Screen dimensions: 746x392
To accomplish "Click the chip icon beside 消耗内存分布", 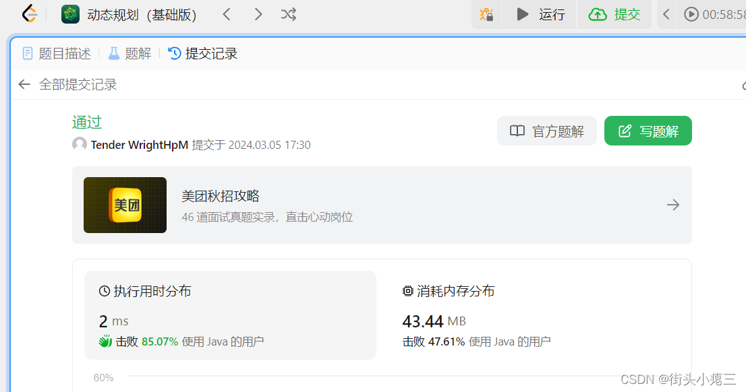I will click(407, 291).
